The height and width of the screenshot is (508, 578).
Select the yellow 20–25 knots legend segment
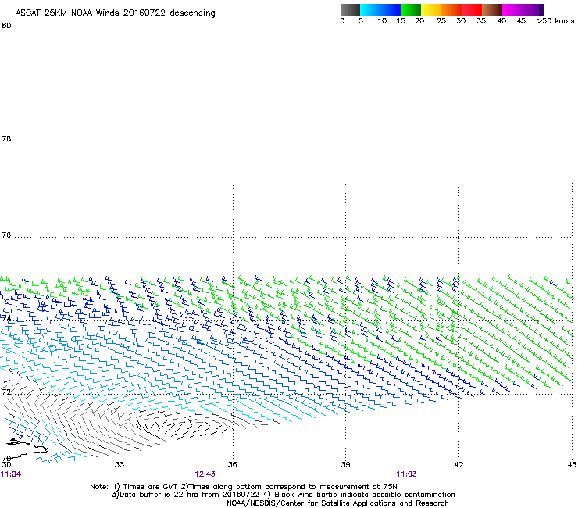[431, 9]
